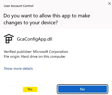This screenshot has height=95, width=112.
Task: Click the File origin label
Action: point(12,57)
